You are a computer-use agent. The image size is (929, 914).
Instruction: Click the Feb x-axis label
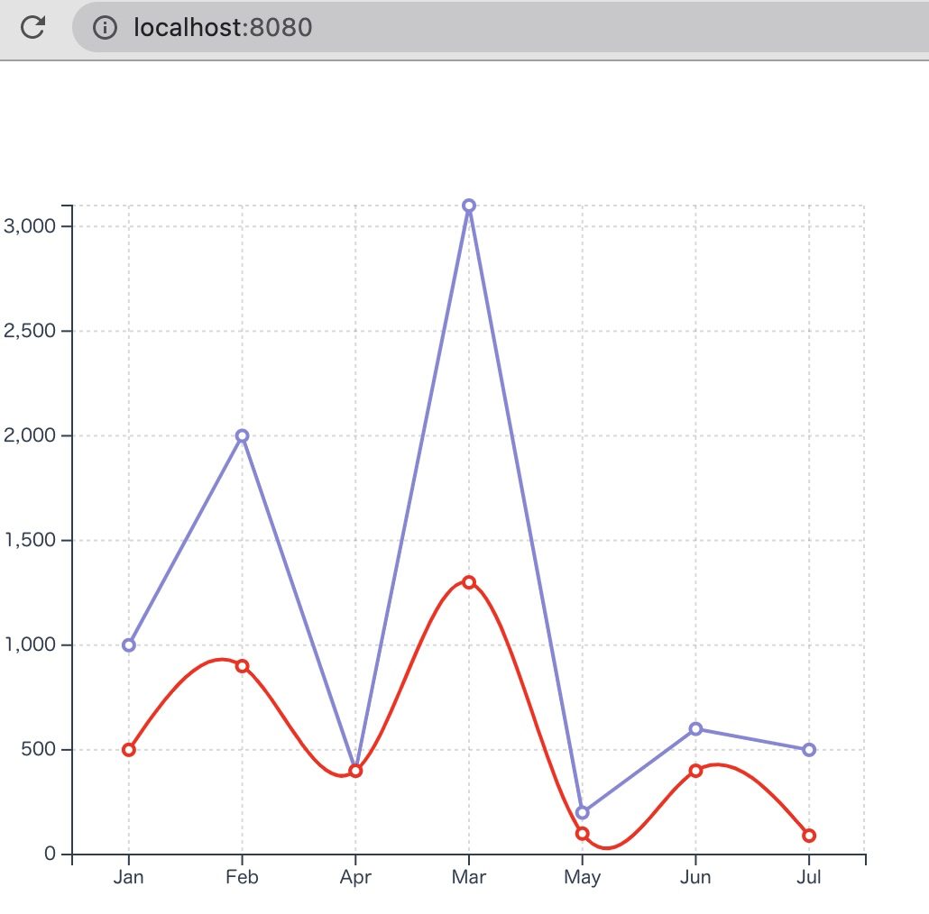(x=242, y=878)
